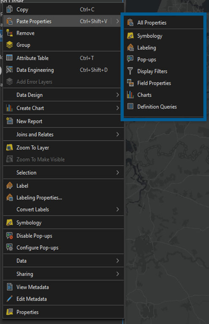Image resolution: width=209 pixels, height=324 pixels.
Task: Choose Disable Pop-ups menu entry
Action: click(x=64, y=236)
